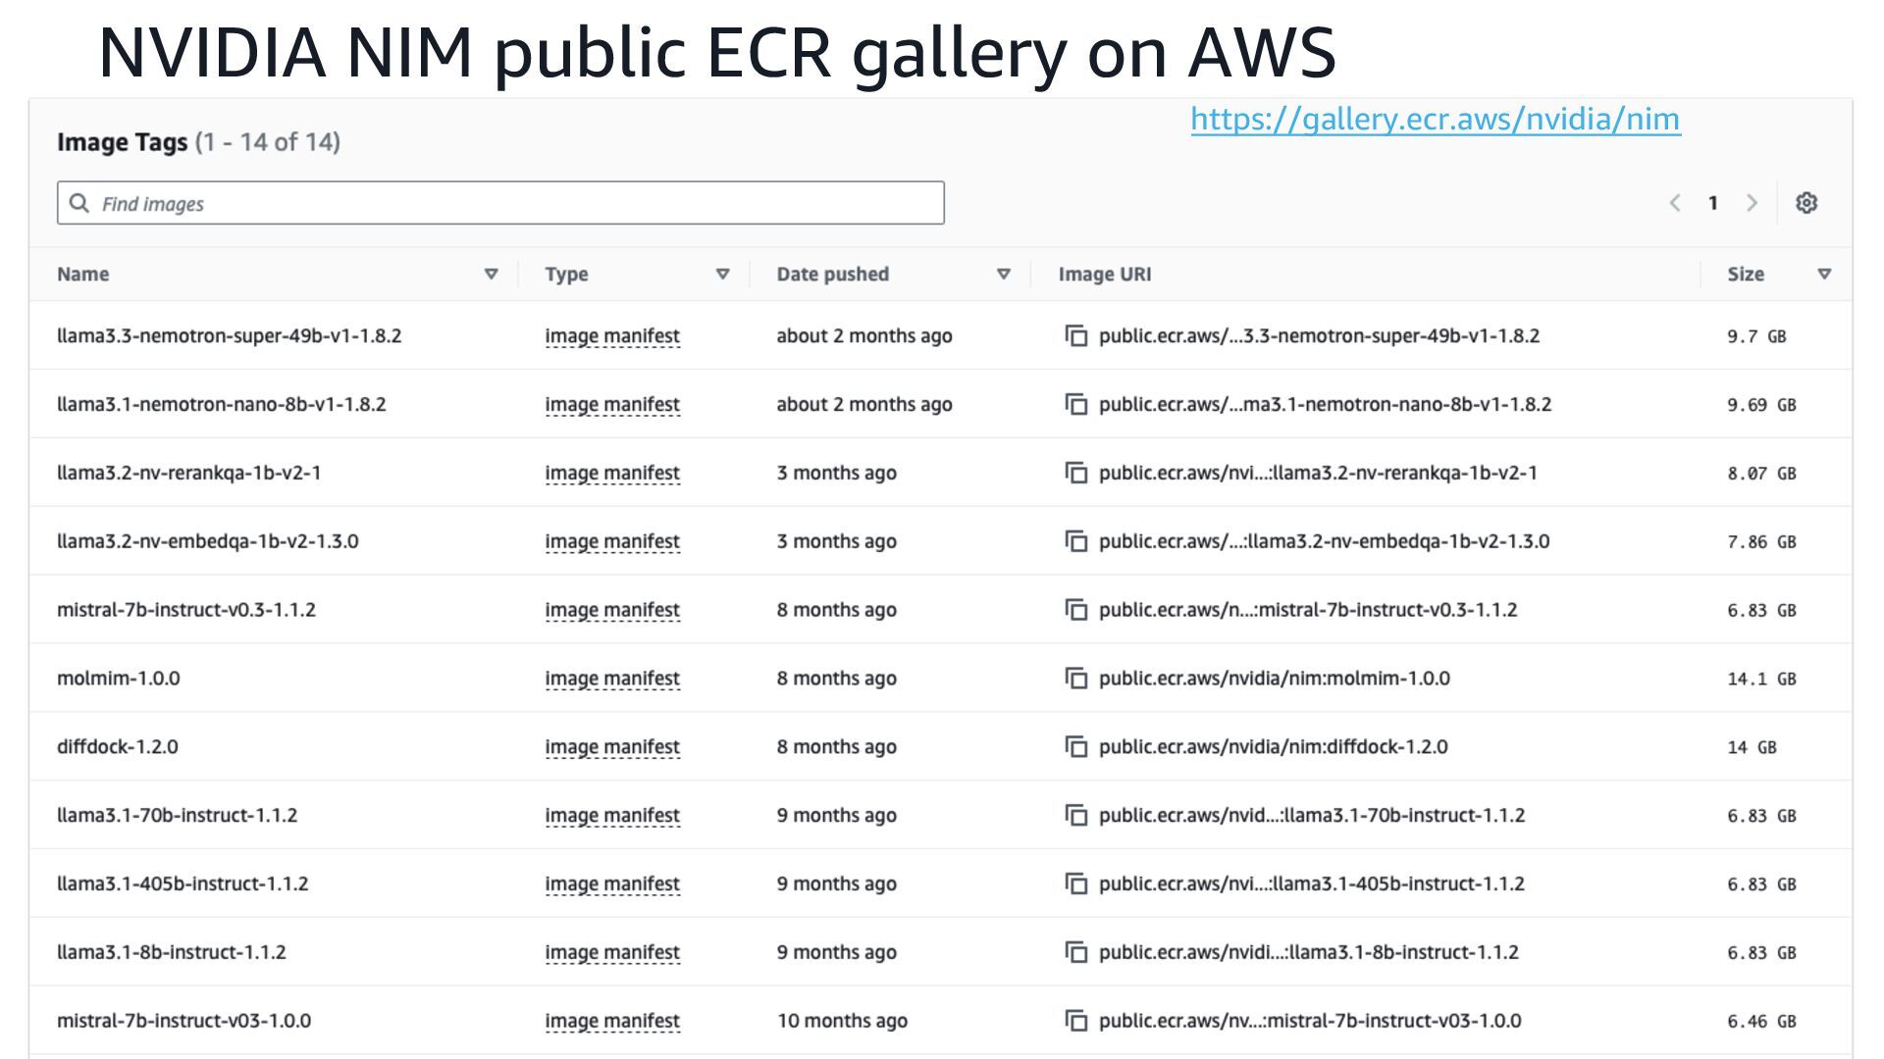Screen dimensions: 1884x1059
Task: Open image manifest for mistral-7b-instruct-v0.3-1.1.2
Action: 612,610
